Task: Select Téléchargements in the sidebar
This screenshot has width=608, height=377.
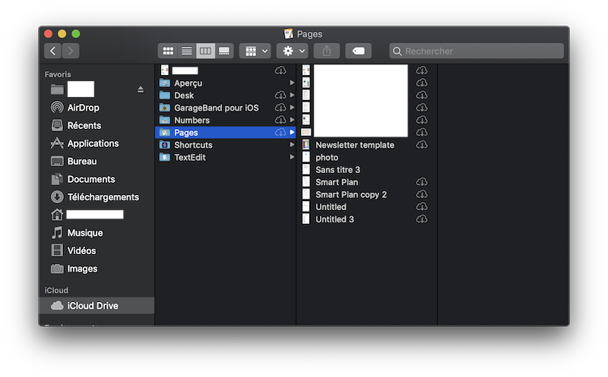Action: 103,197
